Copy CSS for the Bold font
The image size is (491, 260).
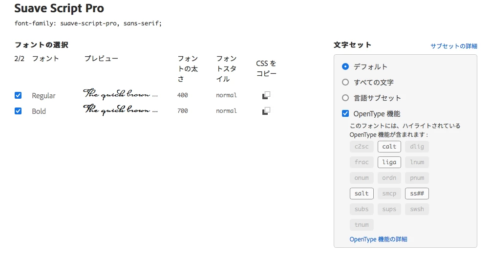tap(266, 111)
